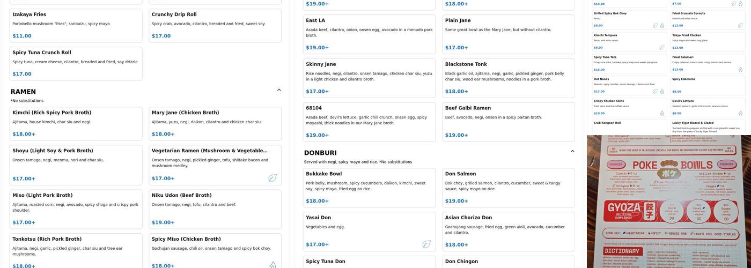
Task: Click the spicy flame icon on Fried Calamari
Action: pyautogui.click(x=740, y=70)
